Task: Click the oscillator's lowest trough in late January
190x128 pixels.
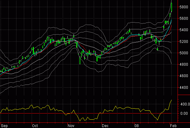Action: [x=157, y=120]
